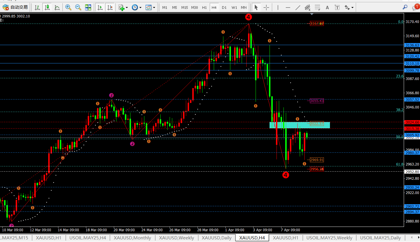Click the cyan highlighted rectangle zone on chart
Screen dimensions: 420x242
pos(299,125)
